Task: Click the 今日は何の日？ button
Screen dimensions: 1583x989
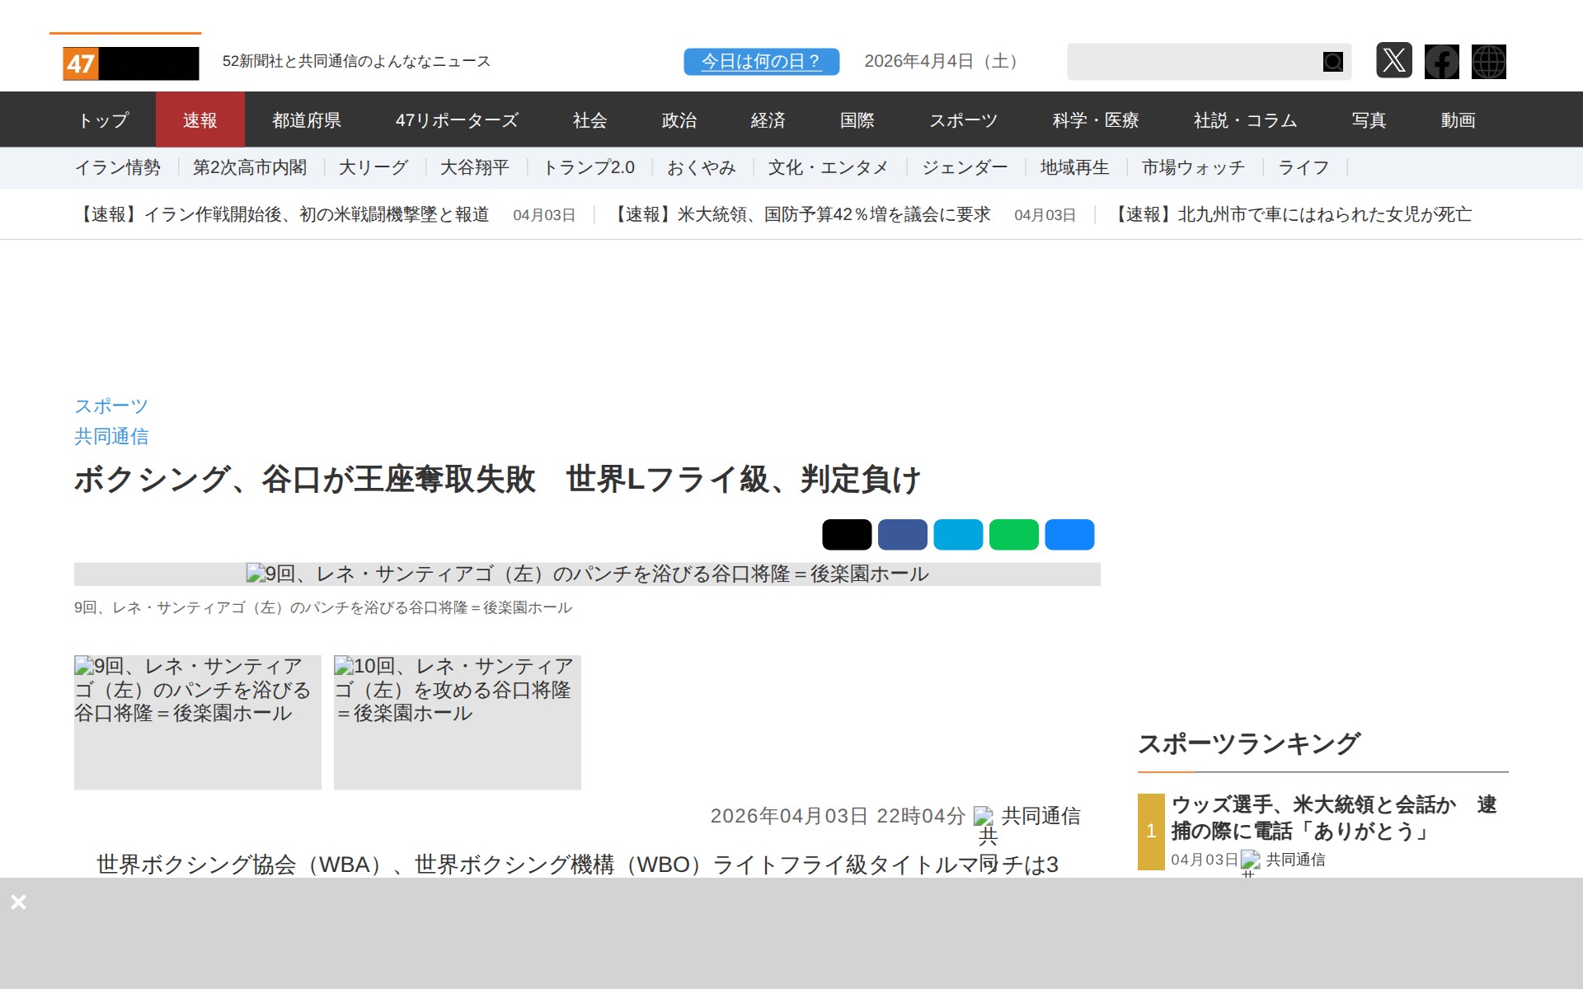Action: [x=761, y=62]
